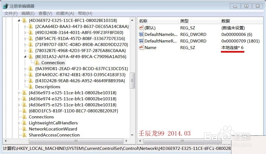
Task: Click the folder icon of {4d36e974-e325-11ce-bfc1-08002be10318}
Action: 24,99
